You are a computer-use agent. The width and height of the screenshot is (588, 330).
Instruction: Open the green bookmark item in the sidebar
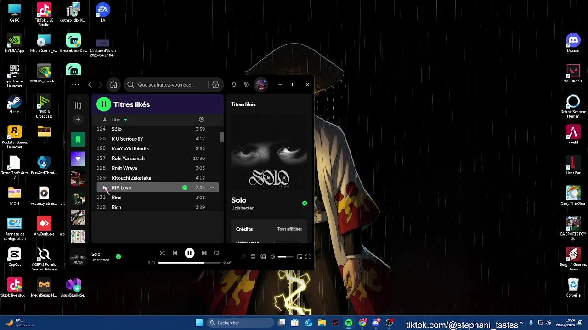78,139
